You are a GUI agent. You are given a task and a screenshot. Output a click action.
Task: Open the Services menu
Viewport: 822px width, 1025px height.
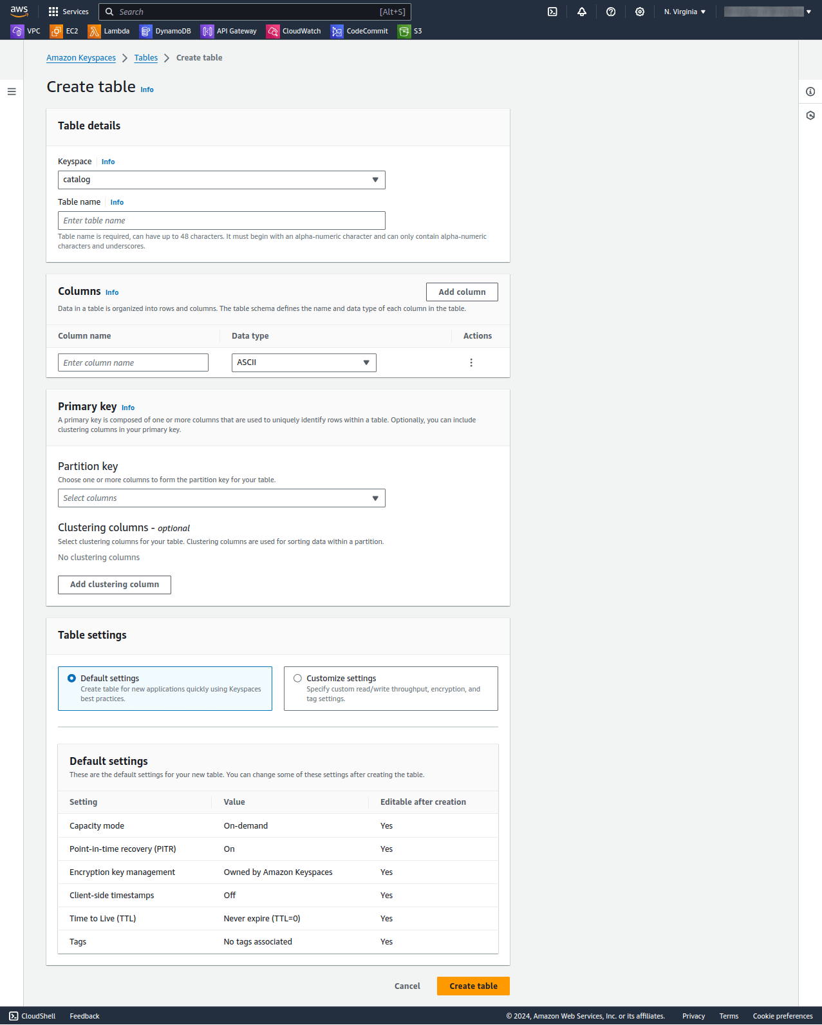point(68,12)
